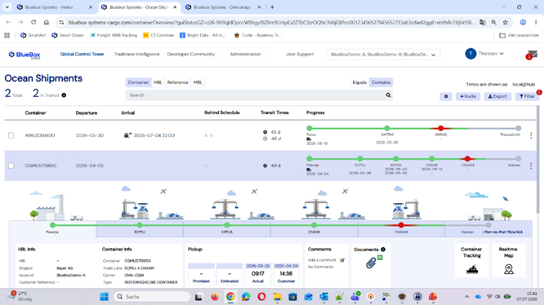544x305 pixels.
Task: Click the search magnifier icon
Action: 388,95
